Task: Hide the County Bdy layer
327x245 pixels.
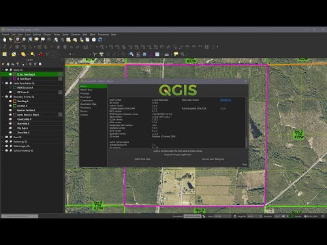Action: pyautogui.click(x=10, y=119)
